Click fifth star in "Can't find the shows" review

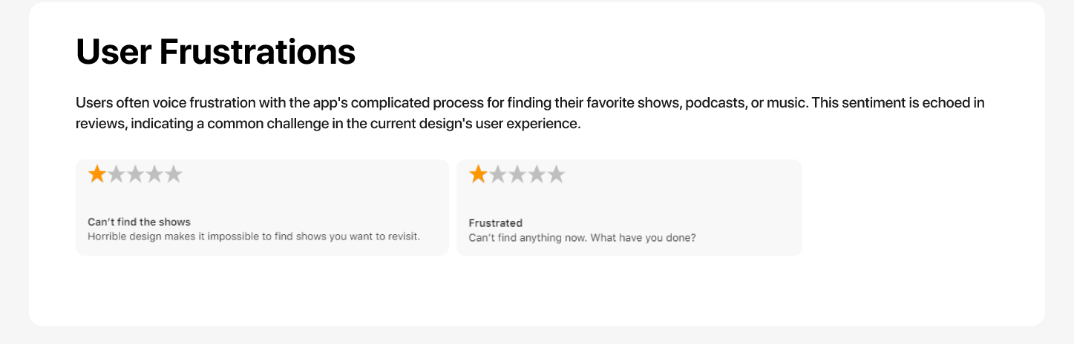click(174, 175)
